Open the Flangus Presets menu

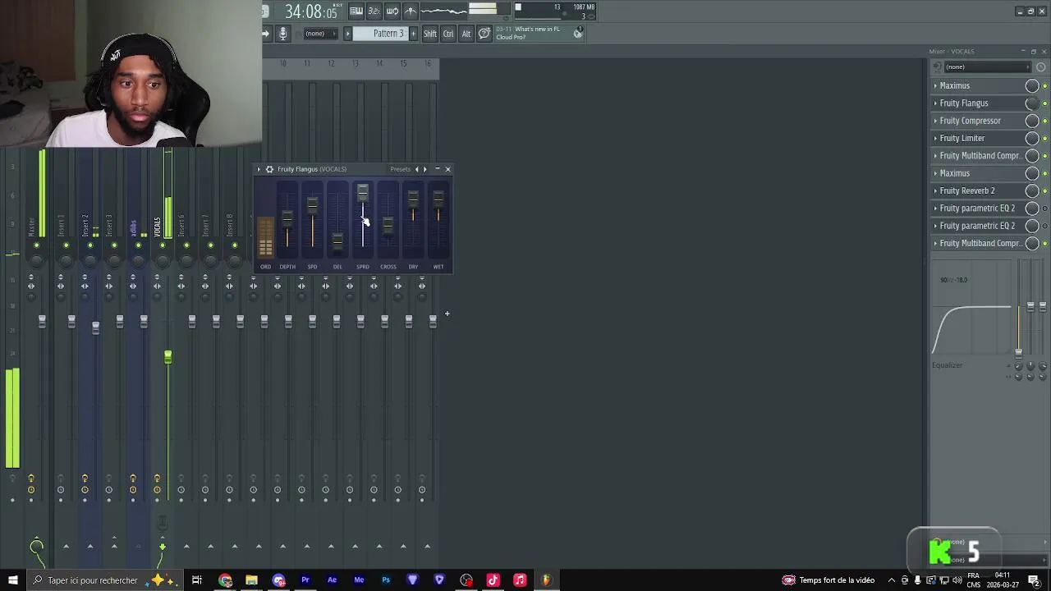click(x=400, y=169)
